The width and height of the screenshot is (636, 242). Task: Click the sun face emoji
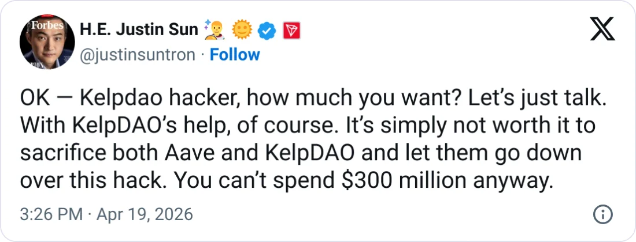242,29
